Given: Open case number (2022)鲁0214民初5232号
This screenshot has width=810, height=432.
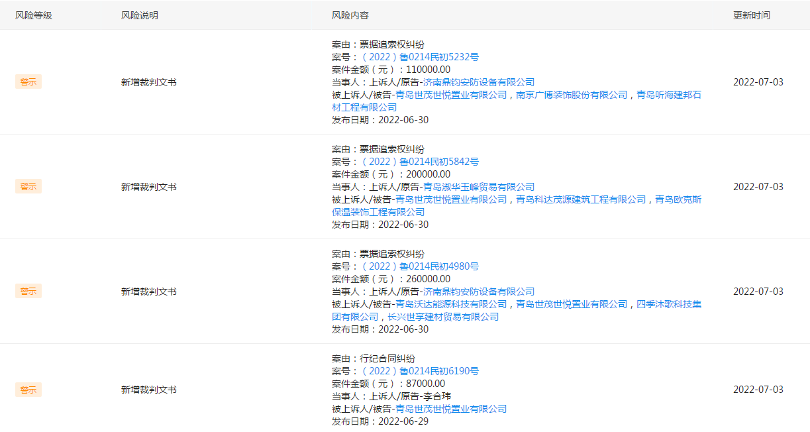Looking at the screenshot, I should click(421, 57).
